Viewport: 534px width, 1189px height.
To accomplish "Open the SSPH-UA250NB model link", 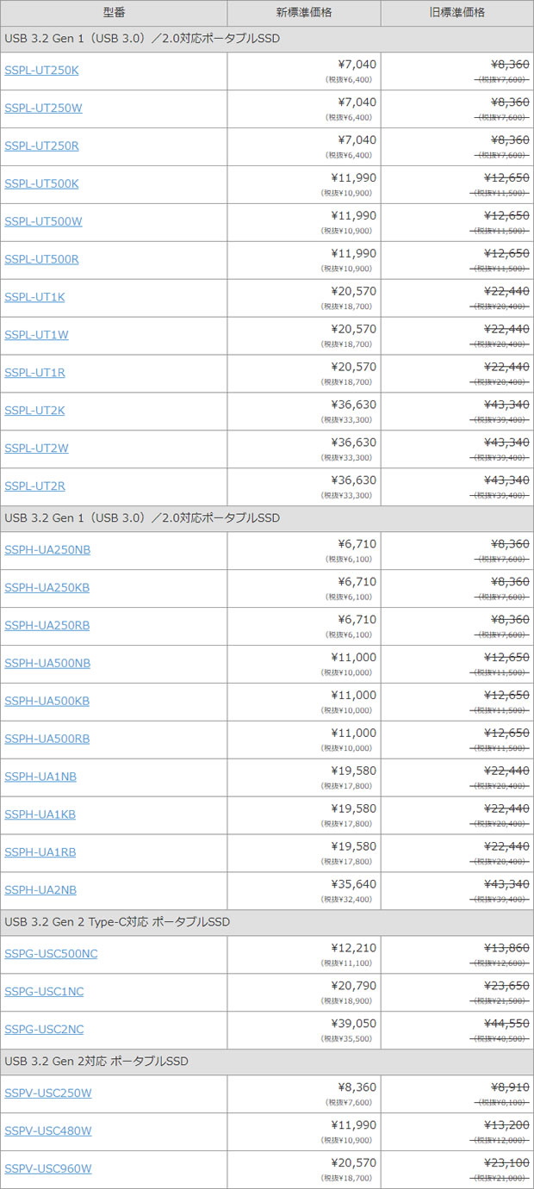I will [x=47, y=550].
